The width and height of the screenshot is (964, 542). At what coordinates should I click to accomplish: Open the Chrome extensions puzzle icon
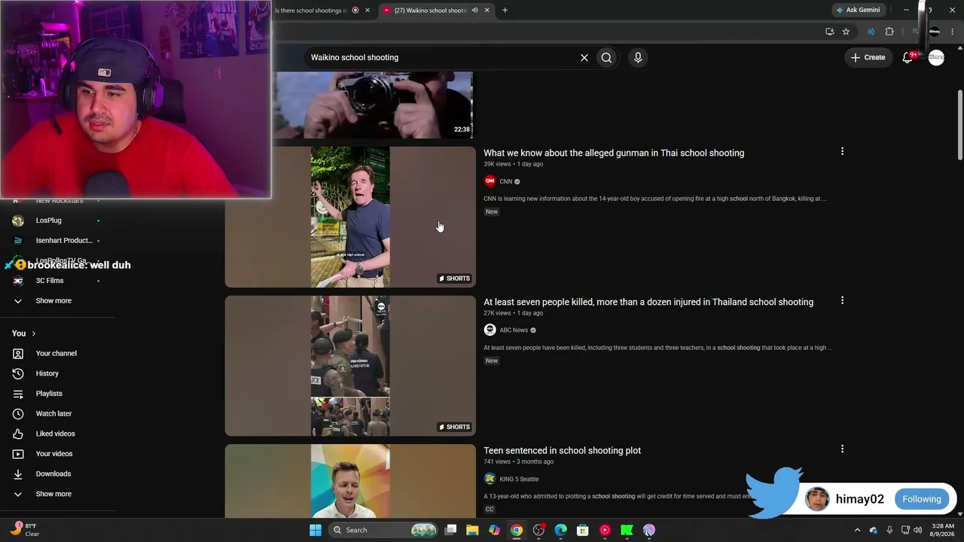click(x=889, y=32)
